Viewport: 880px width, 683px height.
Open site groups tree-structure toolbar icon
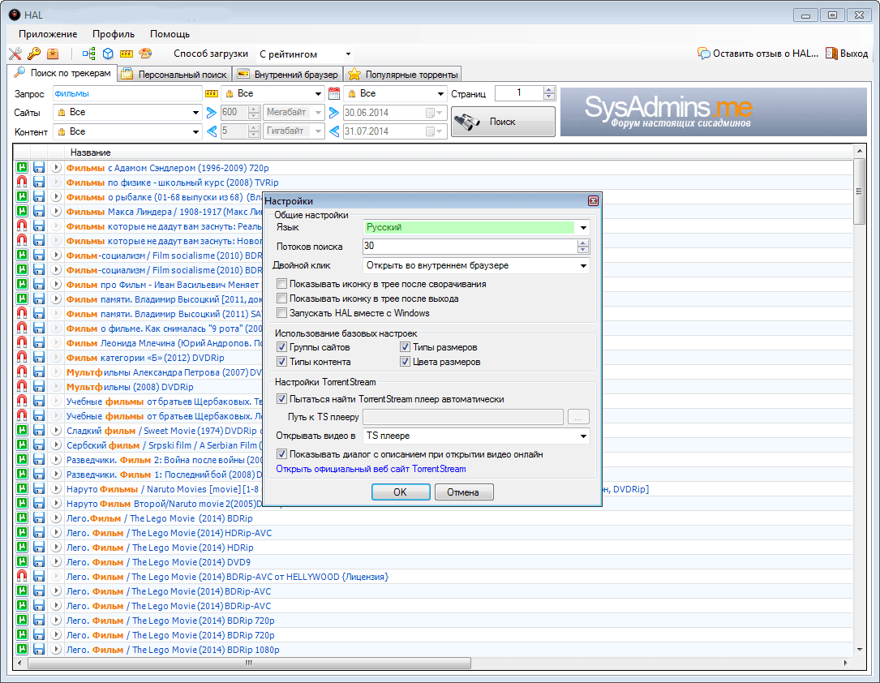click(x=88, y=54)
